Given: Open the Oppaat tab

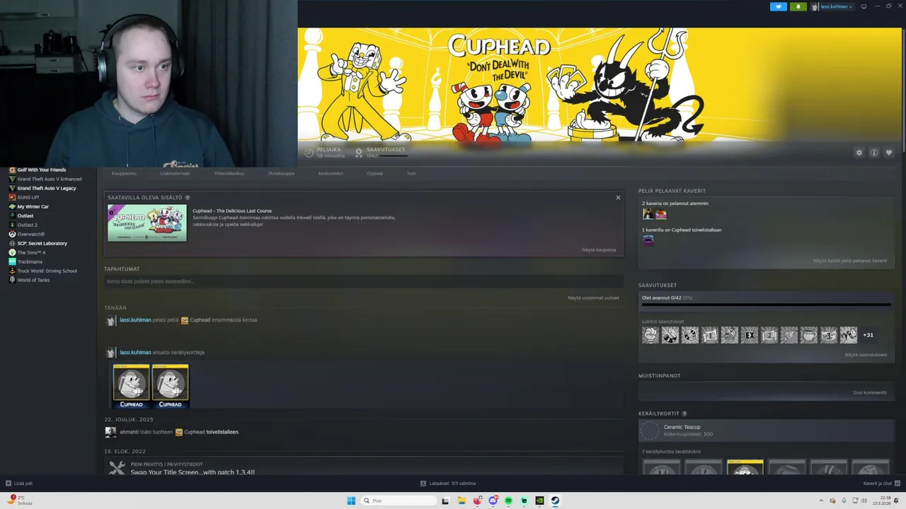Looking at the screenshot, I should coord(374,173).
